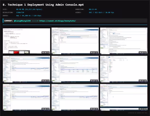Open the thumbnail stamped 00:01:57
150x116 pixels.
[x=75, y=41]
